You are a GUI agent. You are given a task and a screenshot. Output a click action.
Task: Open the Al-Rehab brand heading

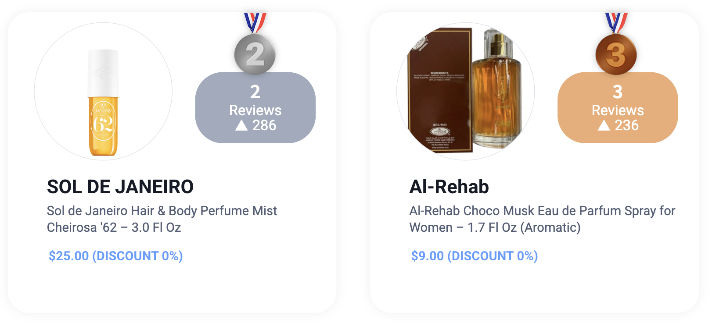(449, 187)
